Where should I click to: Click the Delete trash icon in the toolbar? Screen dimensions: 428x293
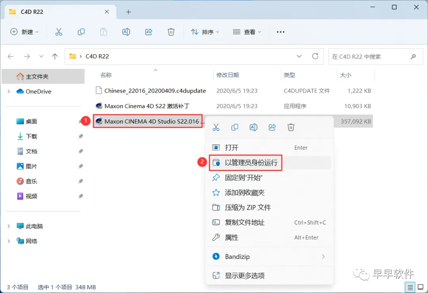point(171,32)
